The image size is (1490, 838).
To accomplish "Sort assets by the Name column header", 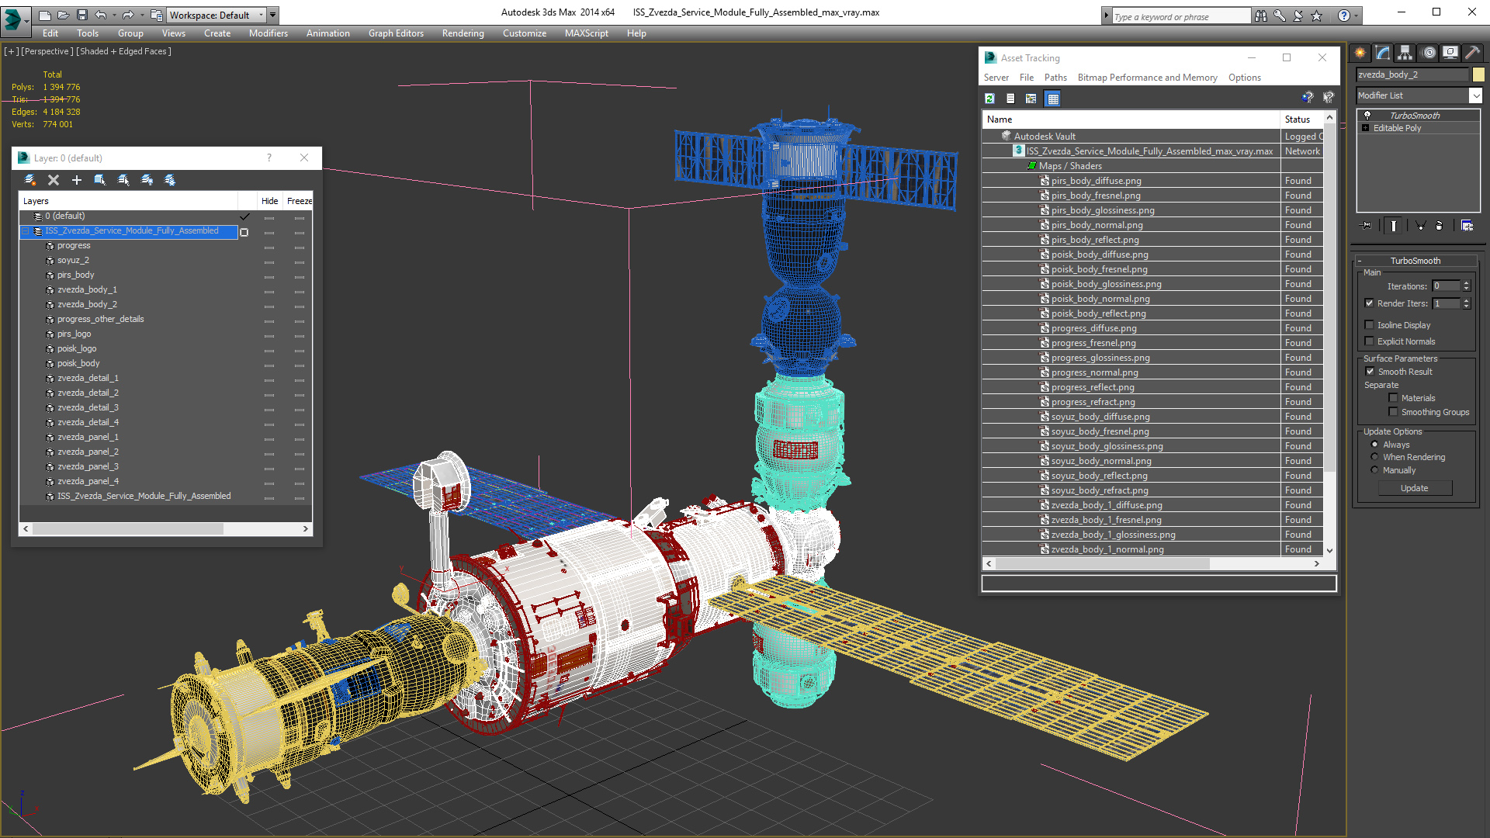I will click(x=1131, y=119).
